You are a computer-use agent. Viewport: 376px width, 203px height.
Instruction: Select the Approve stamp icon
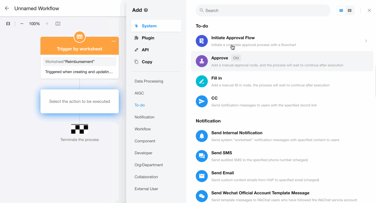click(x=202, y=61)
